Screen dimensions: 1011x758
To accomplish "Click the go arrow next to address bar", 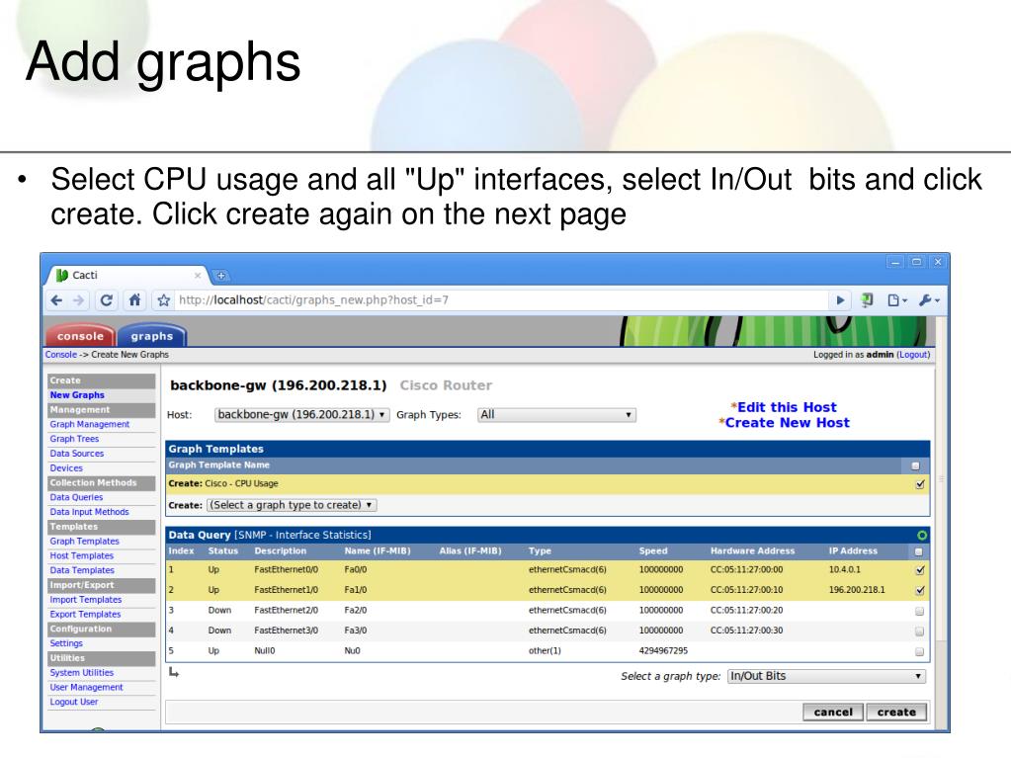I will pyautogui.click(x=840, y=300).
